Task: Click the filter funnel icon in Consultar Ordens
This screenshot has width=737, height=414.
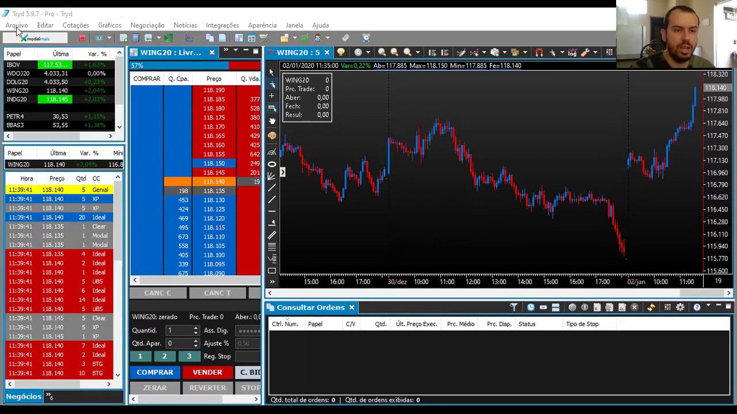Action: 514,308
